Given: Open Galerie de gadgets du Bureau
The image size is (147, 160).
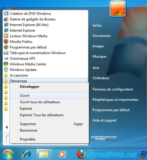Looking at the screenshot, I should tap(46, 19).
